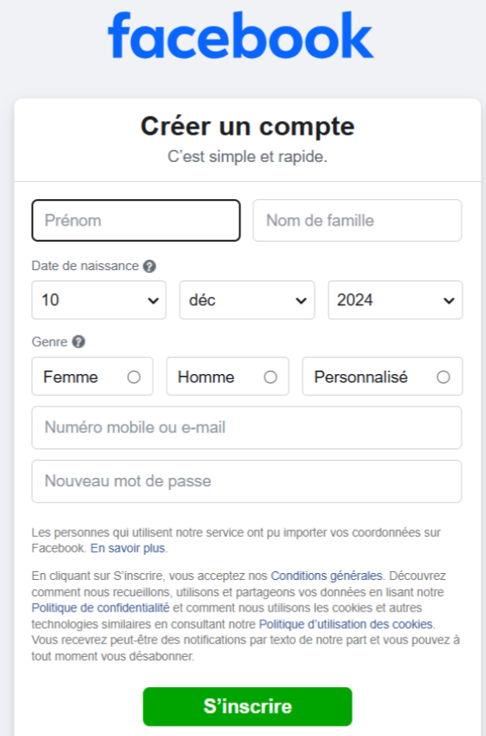Click the Nouveau mot de passe field
Image resolution: width=486 pixels, height=736 pixels.
pyautogui.click(x=247, y=481)
